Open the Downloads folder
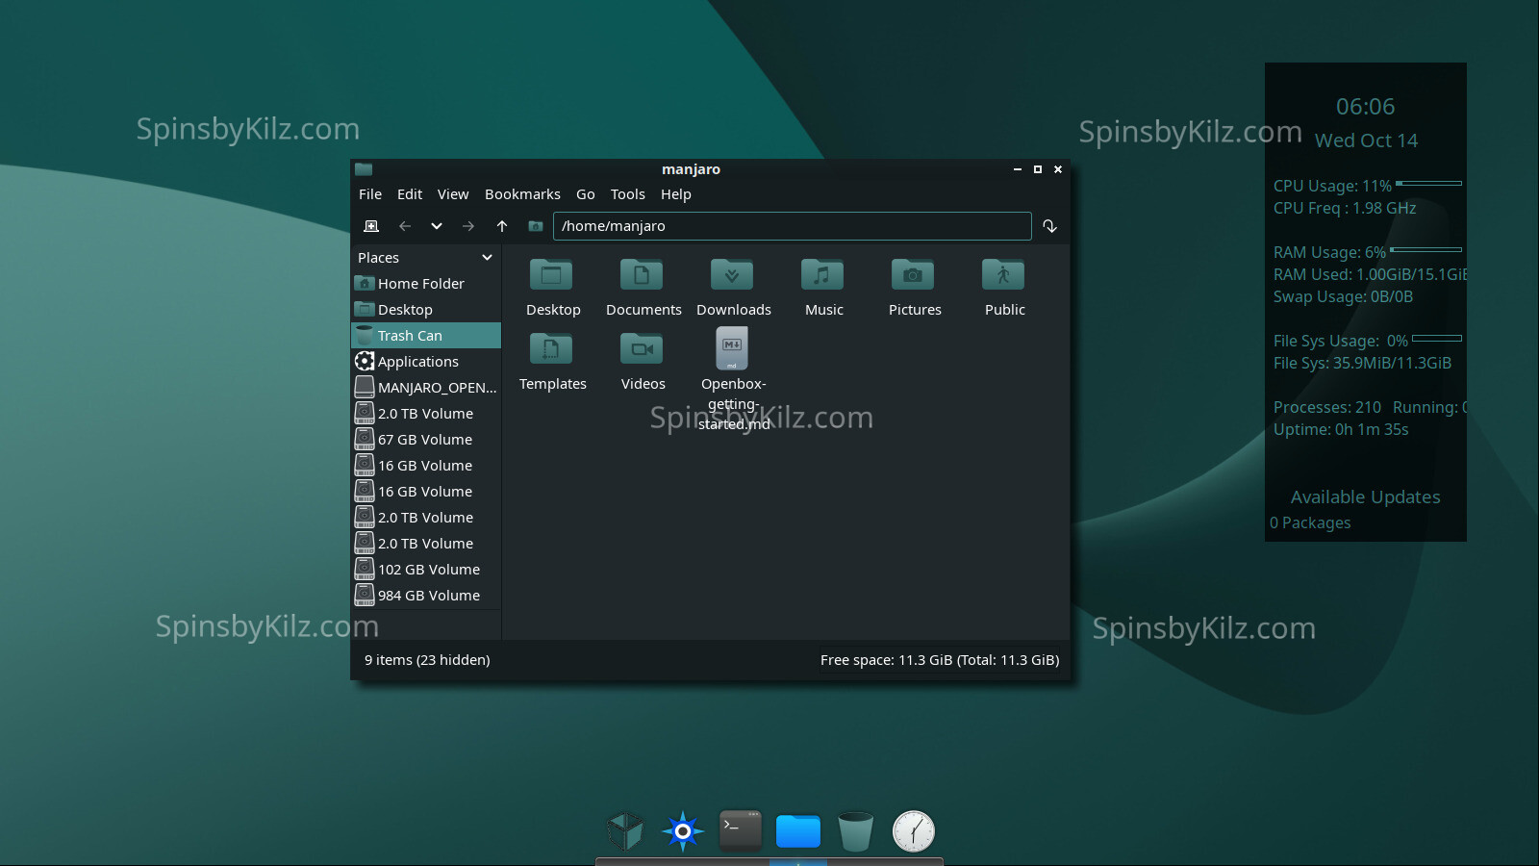 (x=733, y=287)
